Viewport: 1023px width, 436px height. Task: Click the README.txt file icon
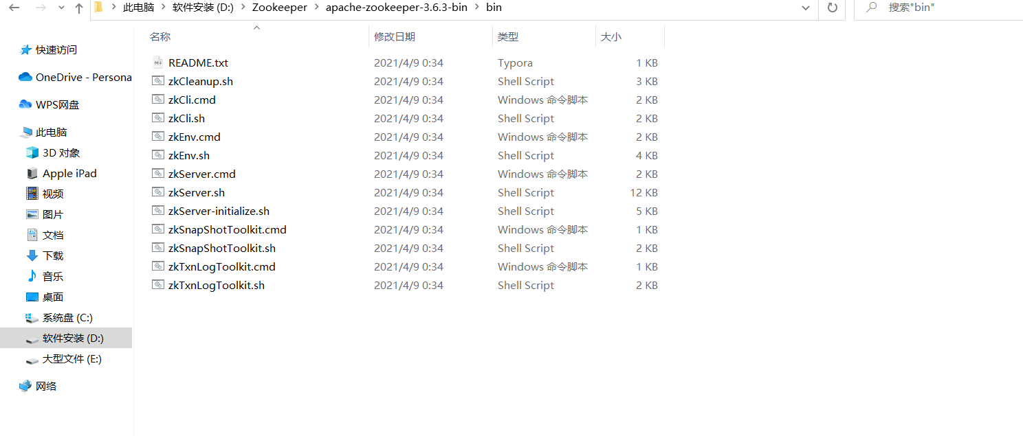coord(158,62)
